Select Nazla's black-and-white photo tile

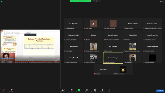click(x=93, y=58)
